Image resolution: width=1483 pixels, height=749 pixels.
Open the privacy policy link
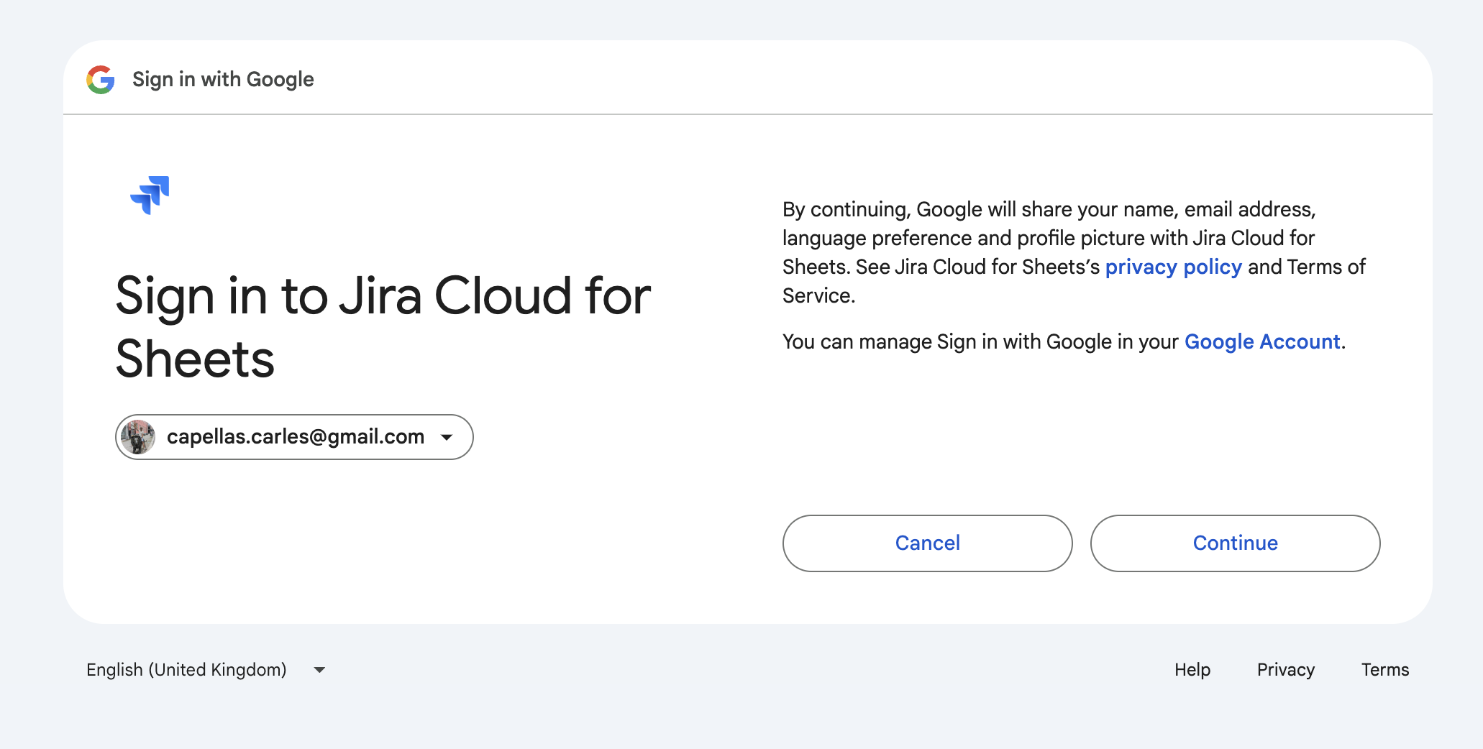coord(1173,267)
